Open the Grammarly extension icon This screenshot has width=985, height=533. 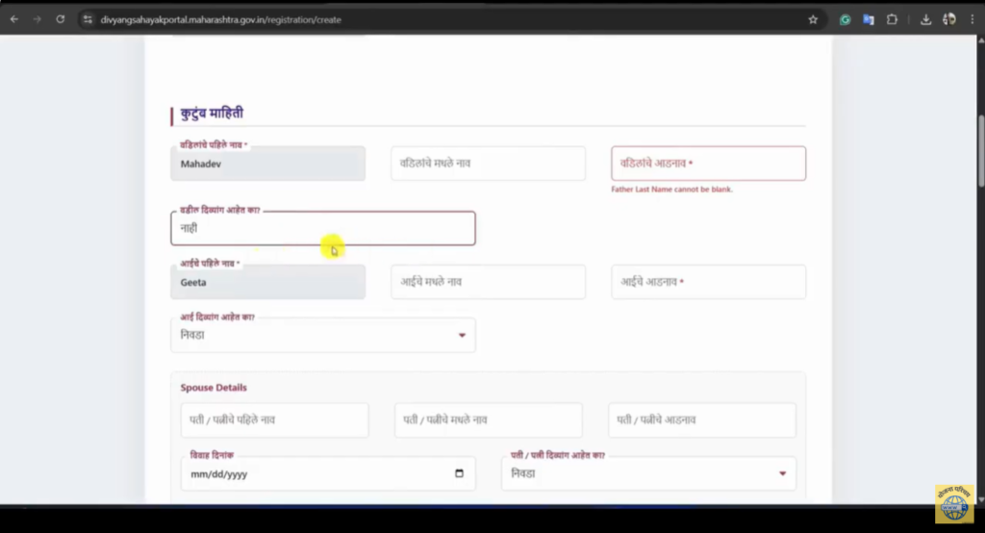846,19
